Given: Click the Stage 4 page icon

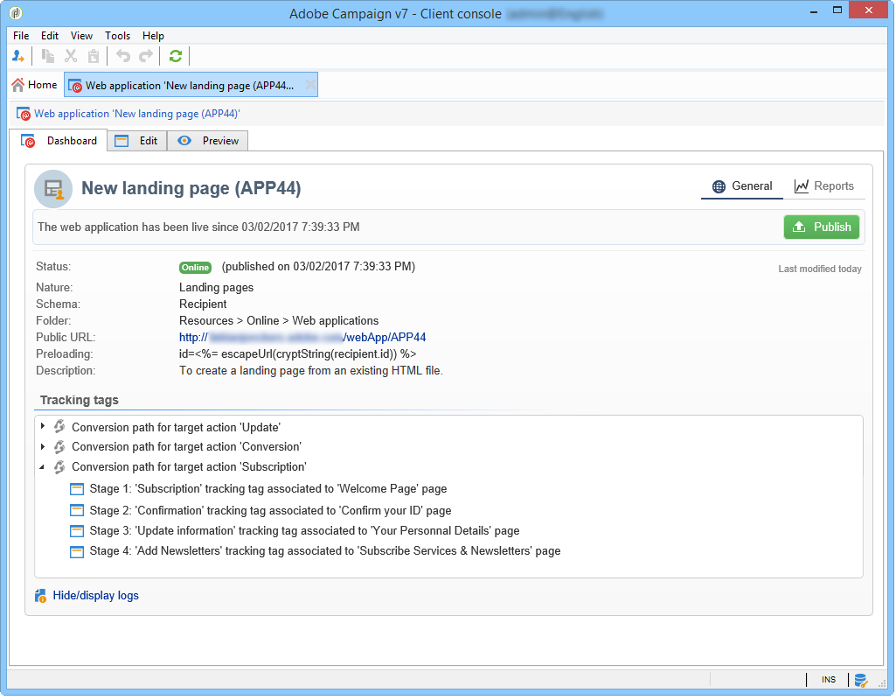Looking at the screenshot, I should tap(77, 551).
